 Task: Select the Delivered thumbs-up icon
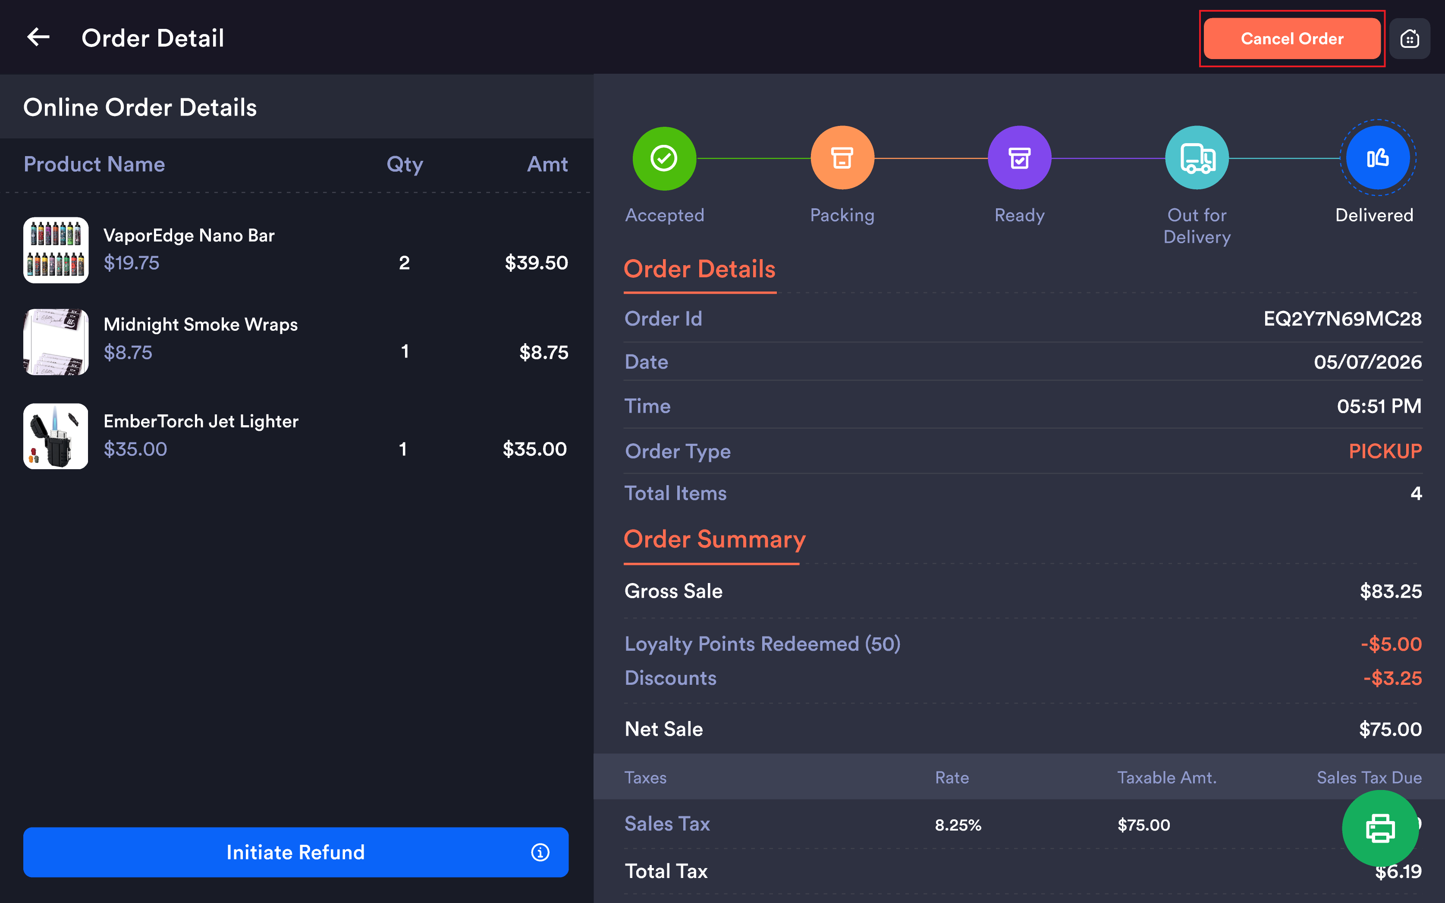click(x=1378, y=158)
